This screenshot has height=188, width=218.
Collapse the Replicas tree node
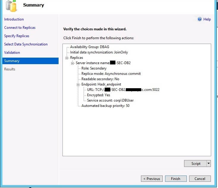(67, 58)
